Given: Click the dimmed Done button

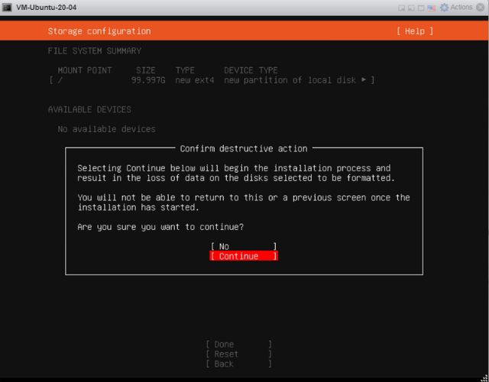Looking at the screenshot, I should (238, 345).
